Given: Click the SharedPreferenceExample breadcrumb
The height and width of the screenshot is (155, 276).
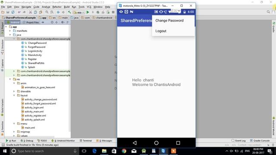Looking at the screenshot, I should (19, 18).
